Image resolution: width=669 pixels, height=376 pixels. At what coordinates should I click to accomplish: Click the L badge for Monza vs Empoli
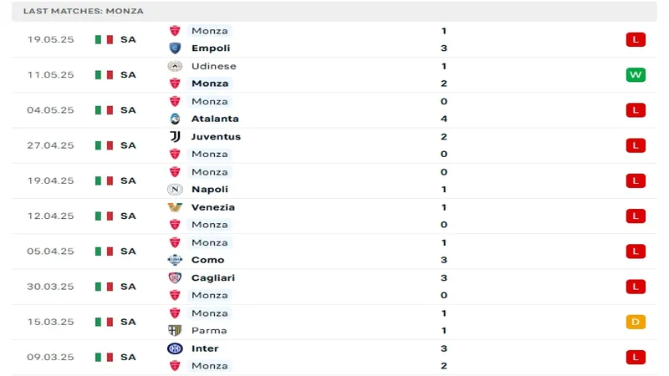tap(636, 39)
